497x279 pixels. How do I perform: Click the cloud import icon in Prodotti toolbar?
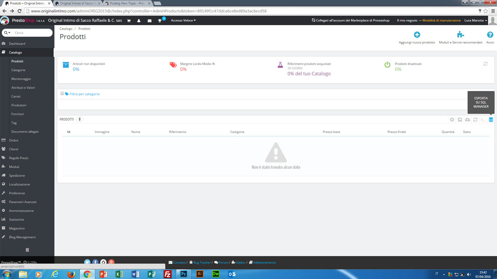(x=467, y=120)
